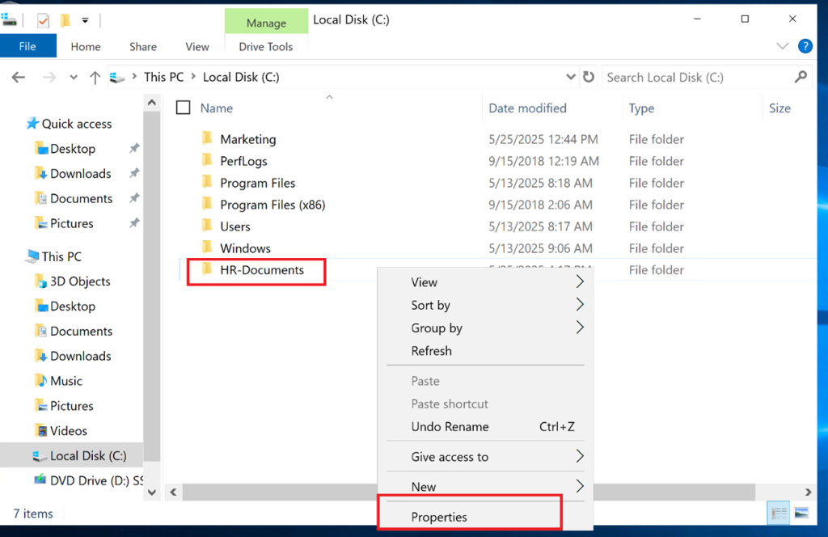Open the View ribbon tab
Screen dimensions: 828x537
(196, 47)
